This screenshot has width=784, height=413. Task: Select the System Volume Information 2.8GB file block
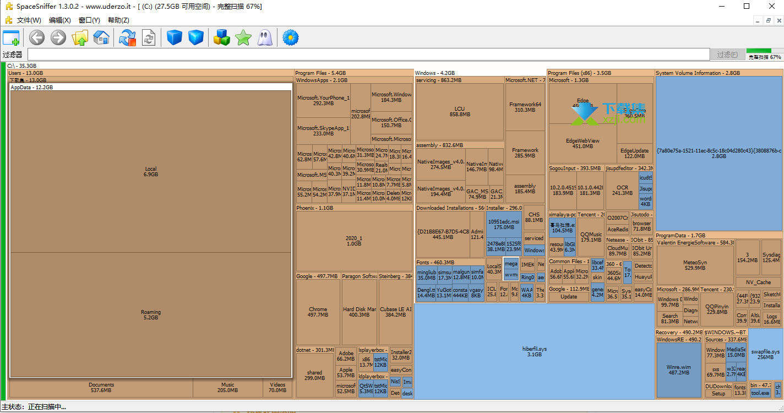pos(718,153)
